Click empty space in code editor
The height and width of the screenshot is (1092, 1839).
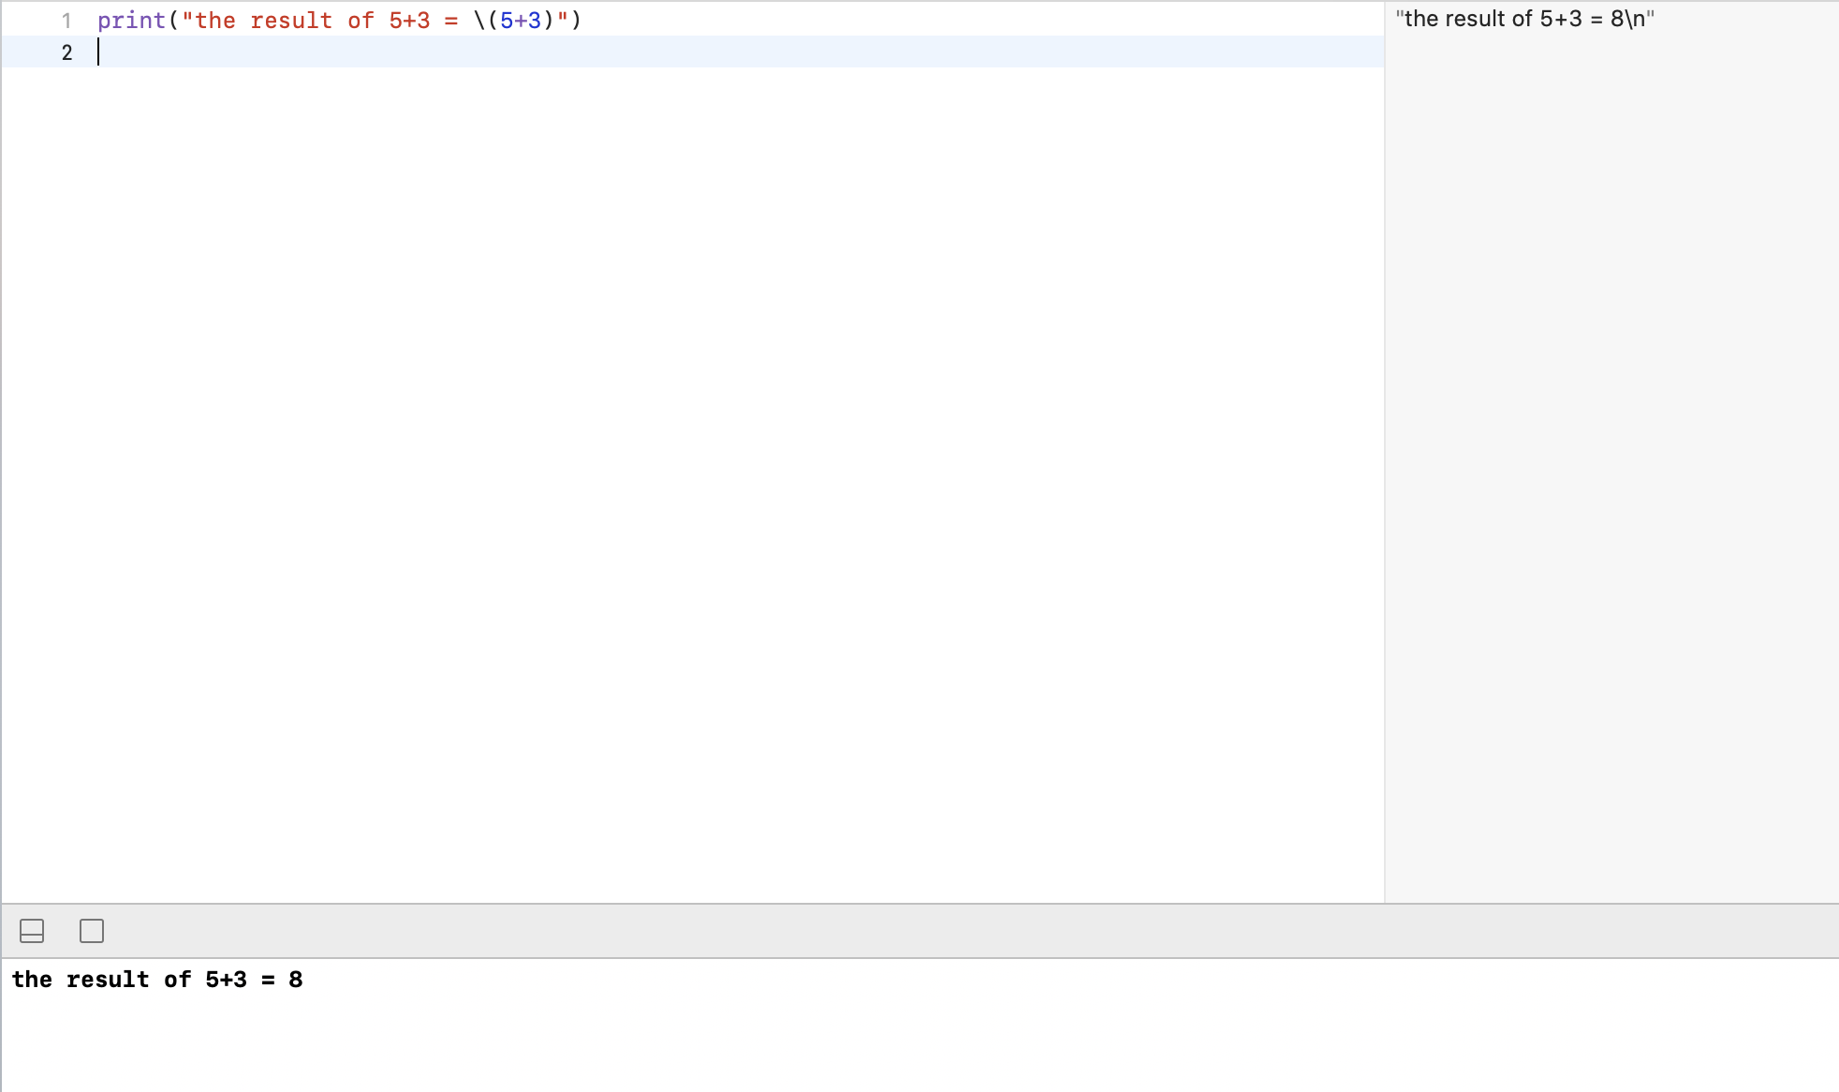click(693, 468)
